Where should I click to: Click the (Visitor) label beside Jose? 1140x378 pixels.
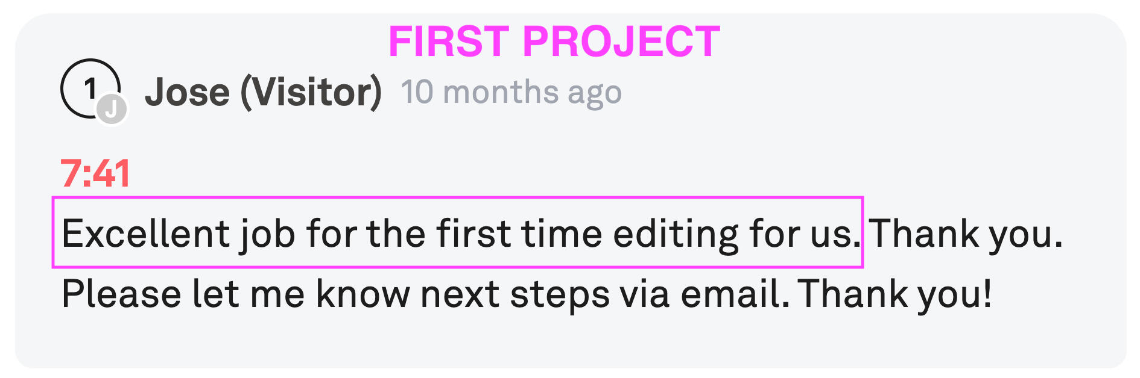coord(311,92)
